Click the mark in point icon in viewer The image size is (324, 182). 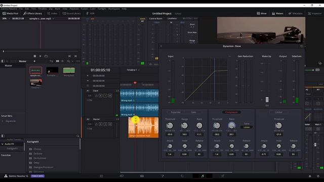coord(70,56)
